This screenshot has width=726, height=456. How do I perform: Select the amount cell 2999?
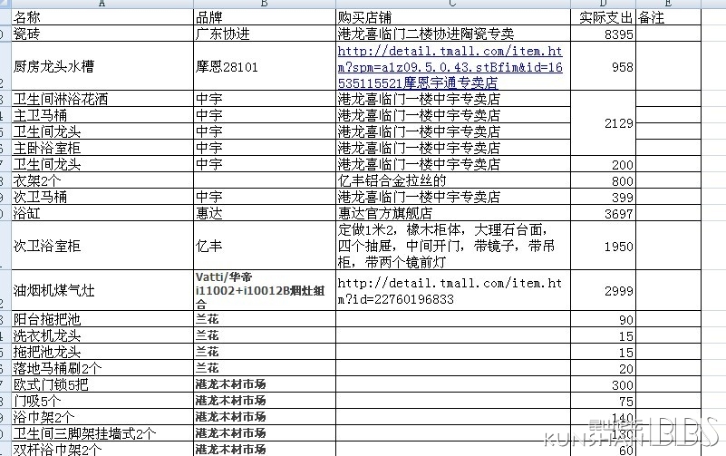604,290
